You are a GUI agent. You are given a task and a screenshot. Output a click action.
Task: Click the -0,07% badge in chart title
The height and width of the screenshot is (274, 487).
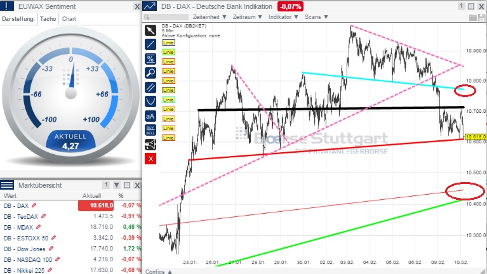(x=290, y=6)
